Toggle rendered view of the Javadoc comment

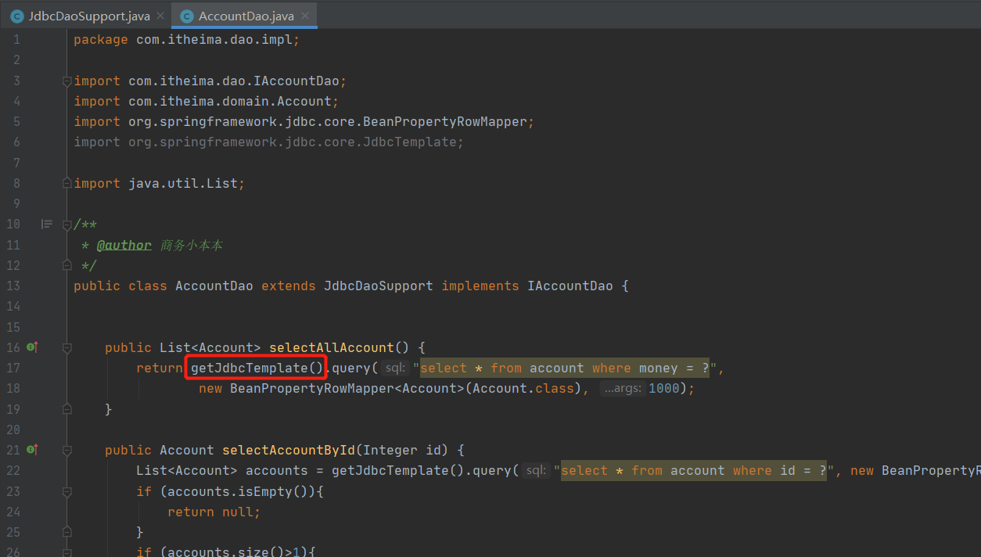[x=47, y=224]
